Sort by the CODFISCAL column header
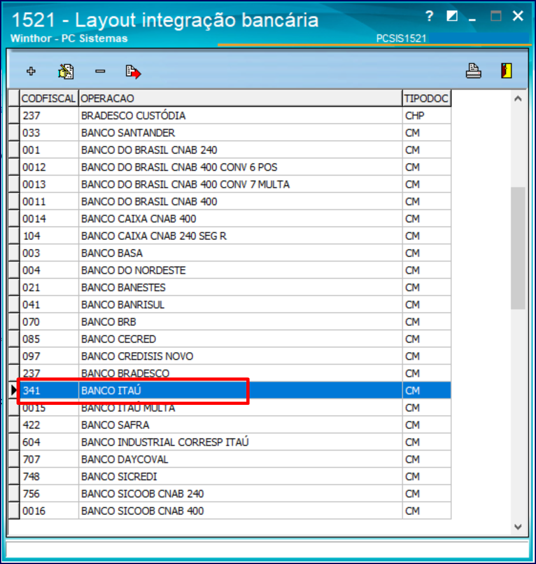The image size is (536, 564). (48, 98)
